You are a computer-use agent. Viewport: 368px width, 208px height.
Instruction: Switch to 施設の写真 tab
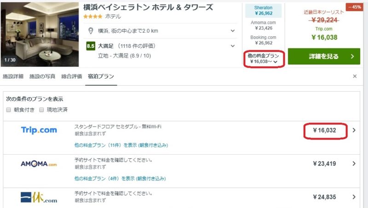click(x=42, y=76)
